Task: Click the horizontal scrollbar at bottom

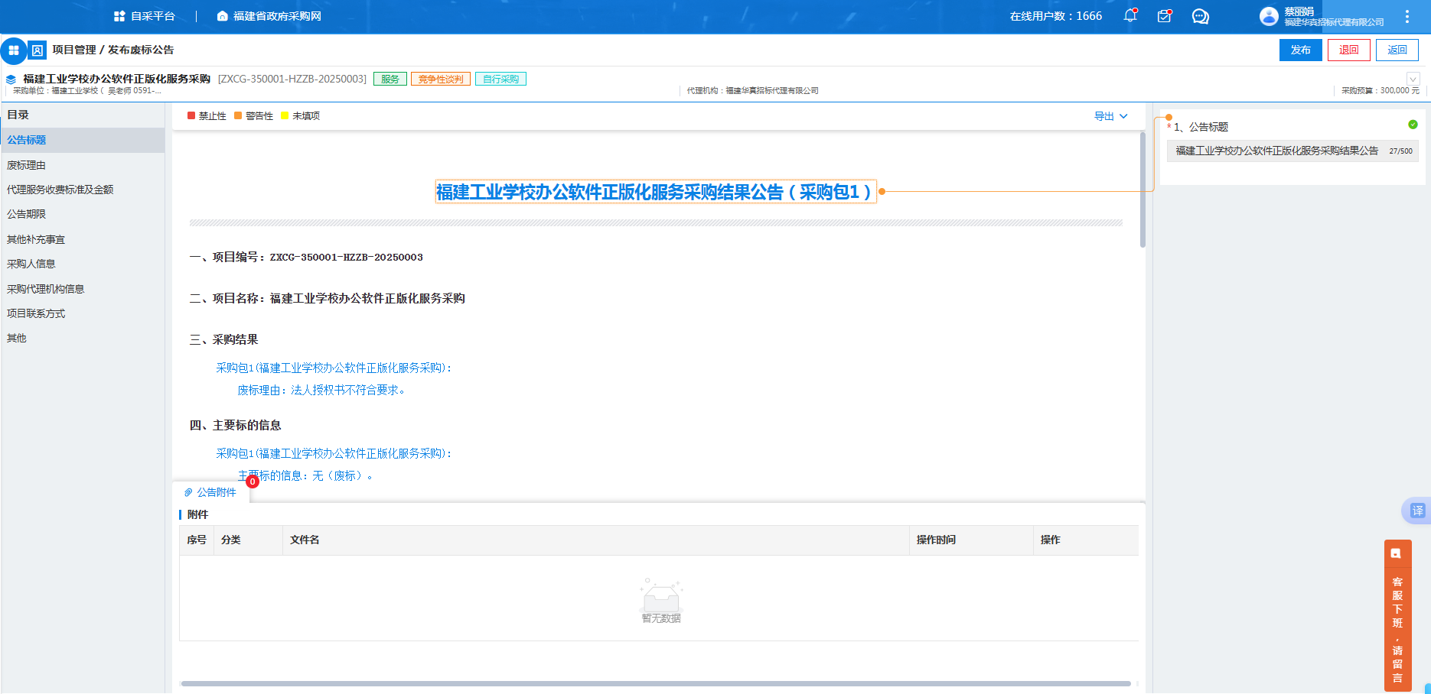Action: click(655, 683)
